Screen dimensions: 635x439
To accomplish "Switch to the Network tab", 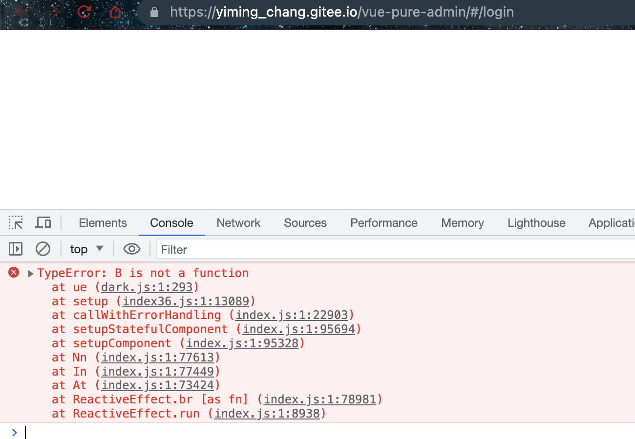I will click(x=238, y=222).
